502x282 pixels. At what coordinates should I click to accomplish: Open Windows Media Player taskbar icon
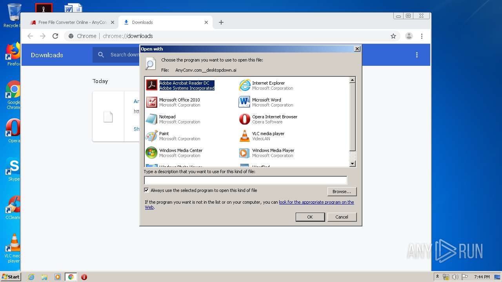(58, 277)
